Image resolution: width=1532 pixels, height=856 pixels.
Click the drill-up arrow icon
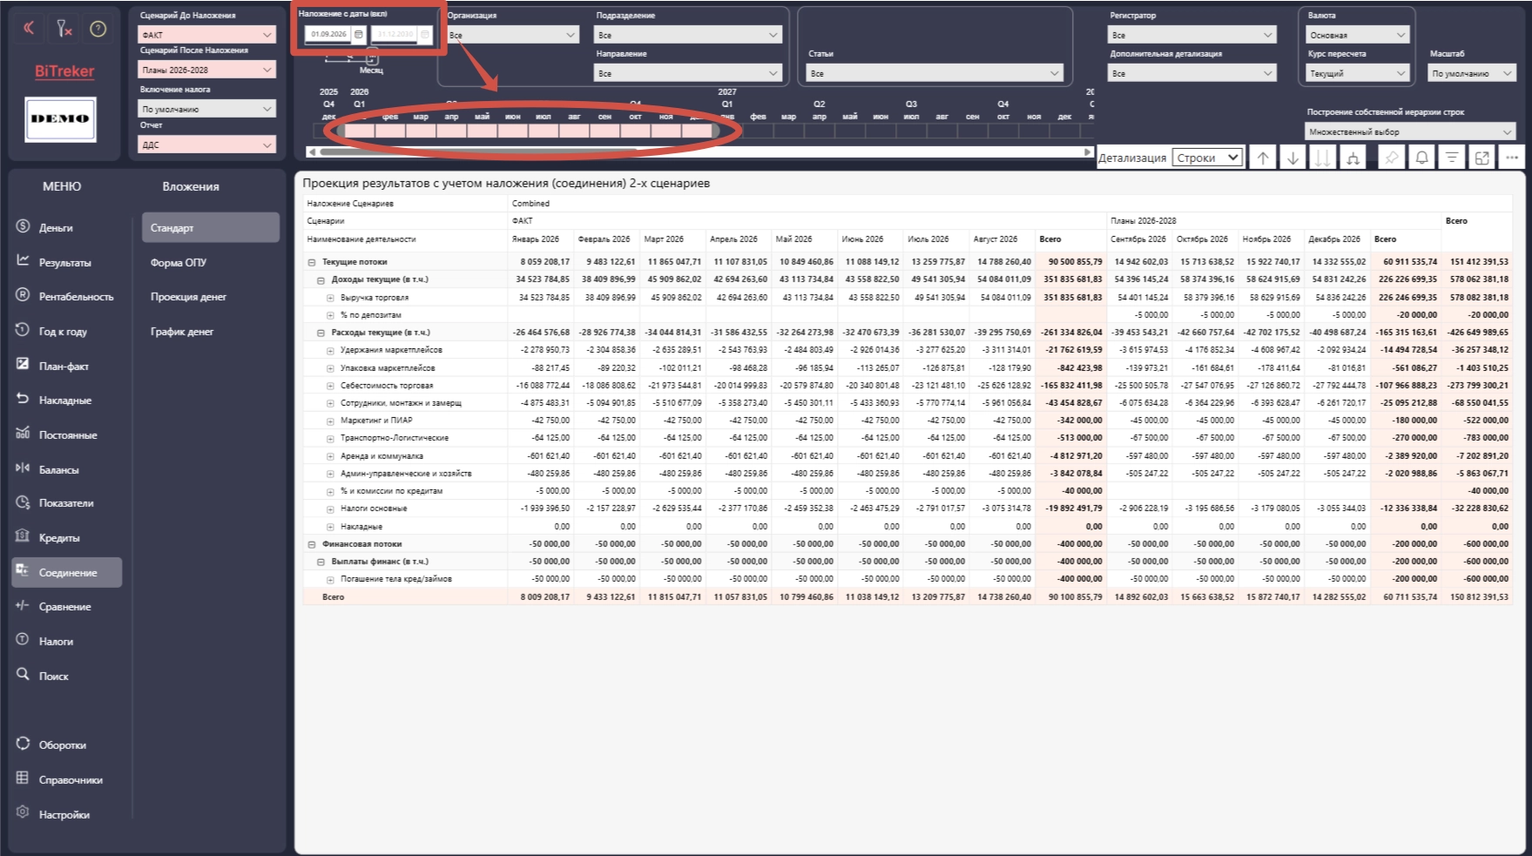[1263, 158]
